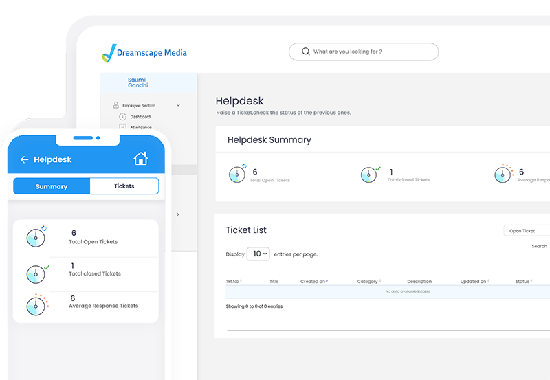The image size is (550, 380).
Task: Click the Dreamscape Media logo
Action: (x=144, y=52)
